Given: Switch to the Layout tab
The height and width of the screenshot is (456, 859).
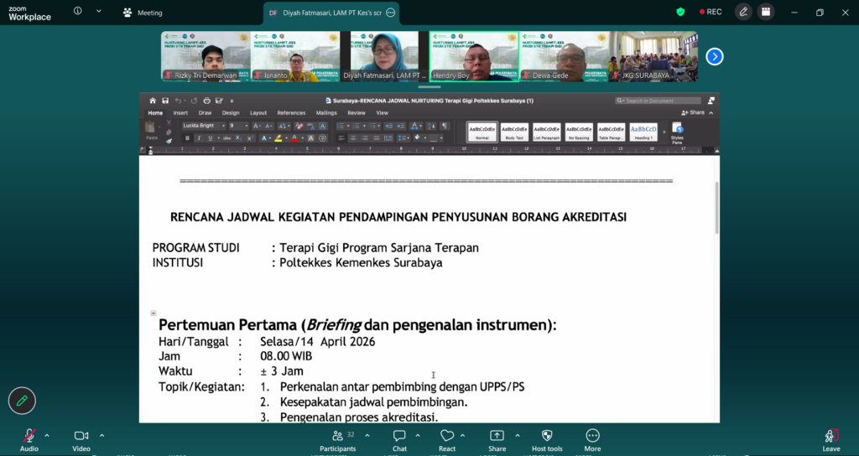Looking at the screenshot, I should (258, 113).
